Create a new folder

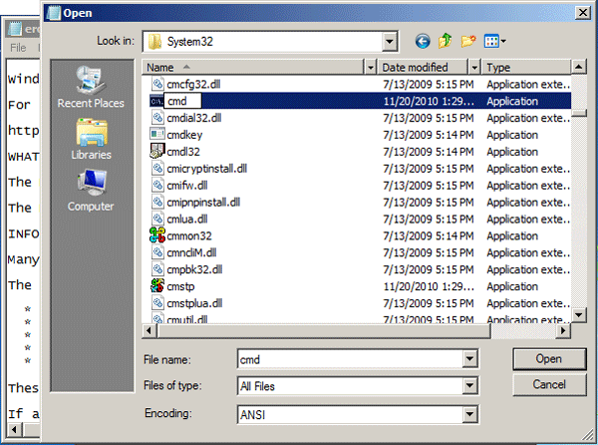[467, 41]
